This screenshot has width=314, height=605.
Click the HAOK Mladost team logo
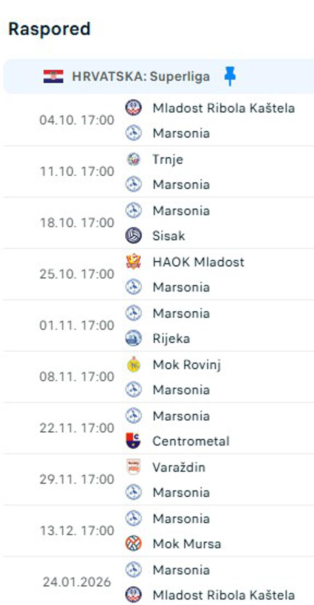click(x=134, y=262)
